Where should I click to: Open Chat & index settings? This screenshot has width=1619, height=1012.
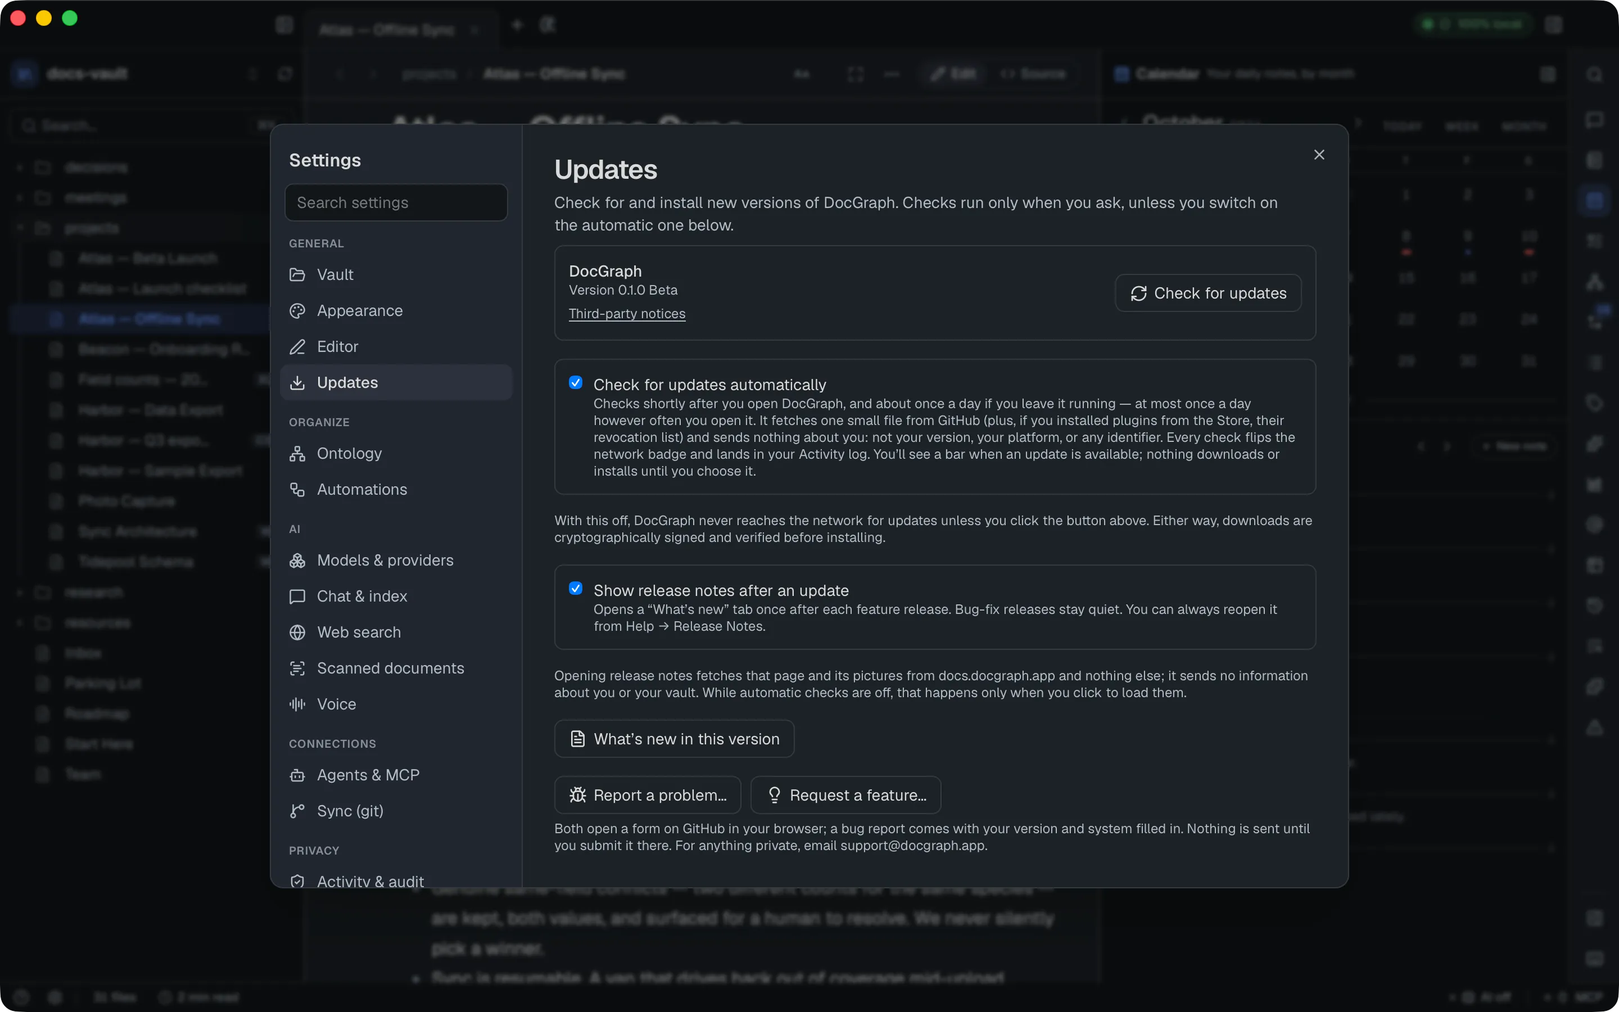396,597
